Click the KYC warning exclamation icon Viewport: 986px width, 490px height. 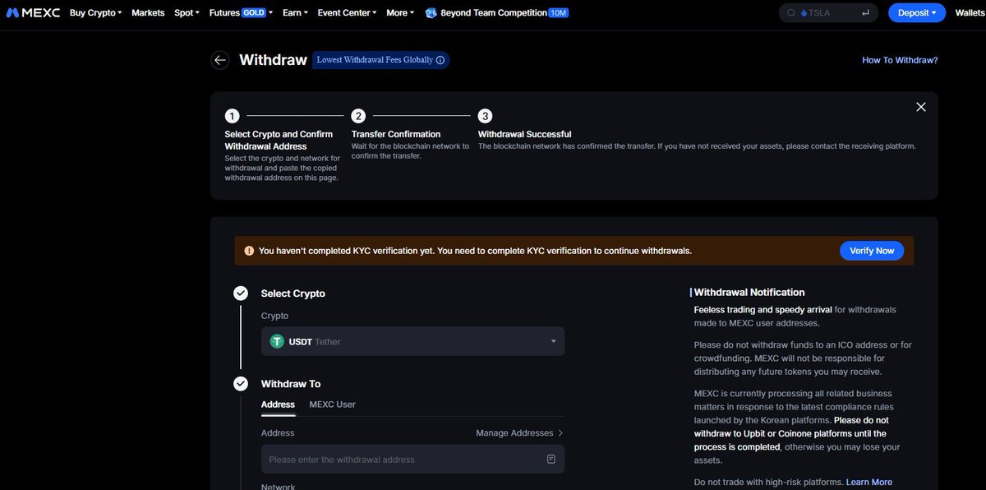249,251
